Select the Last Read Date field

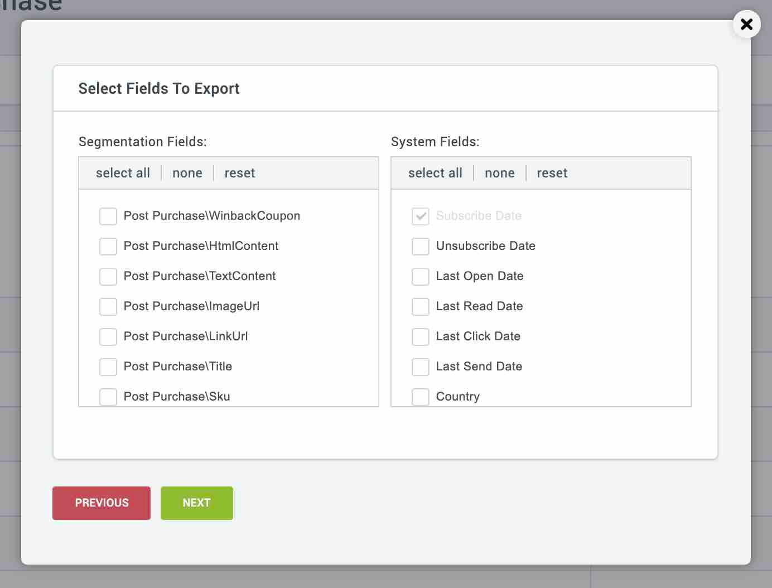(x=421, y=307)
